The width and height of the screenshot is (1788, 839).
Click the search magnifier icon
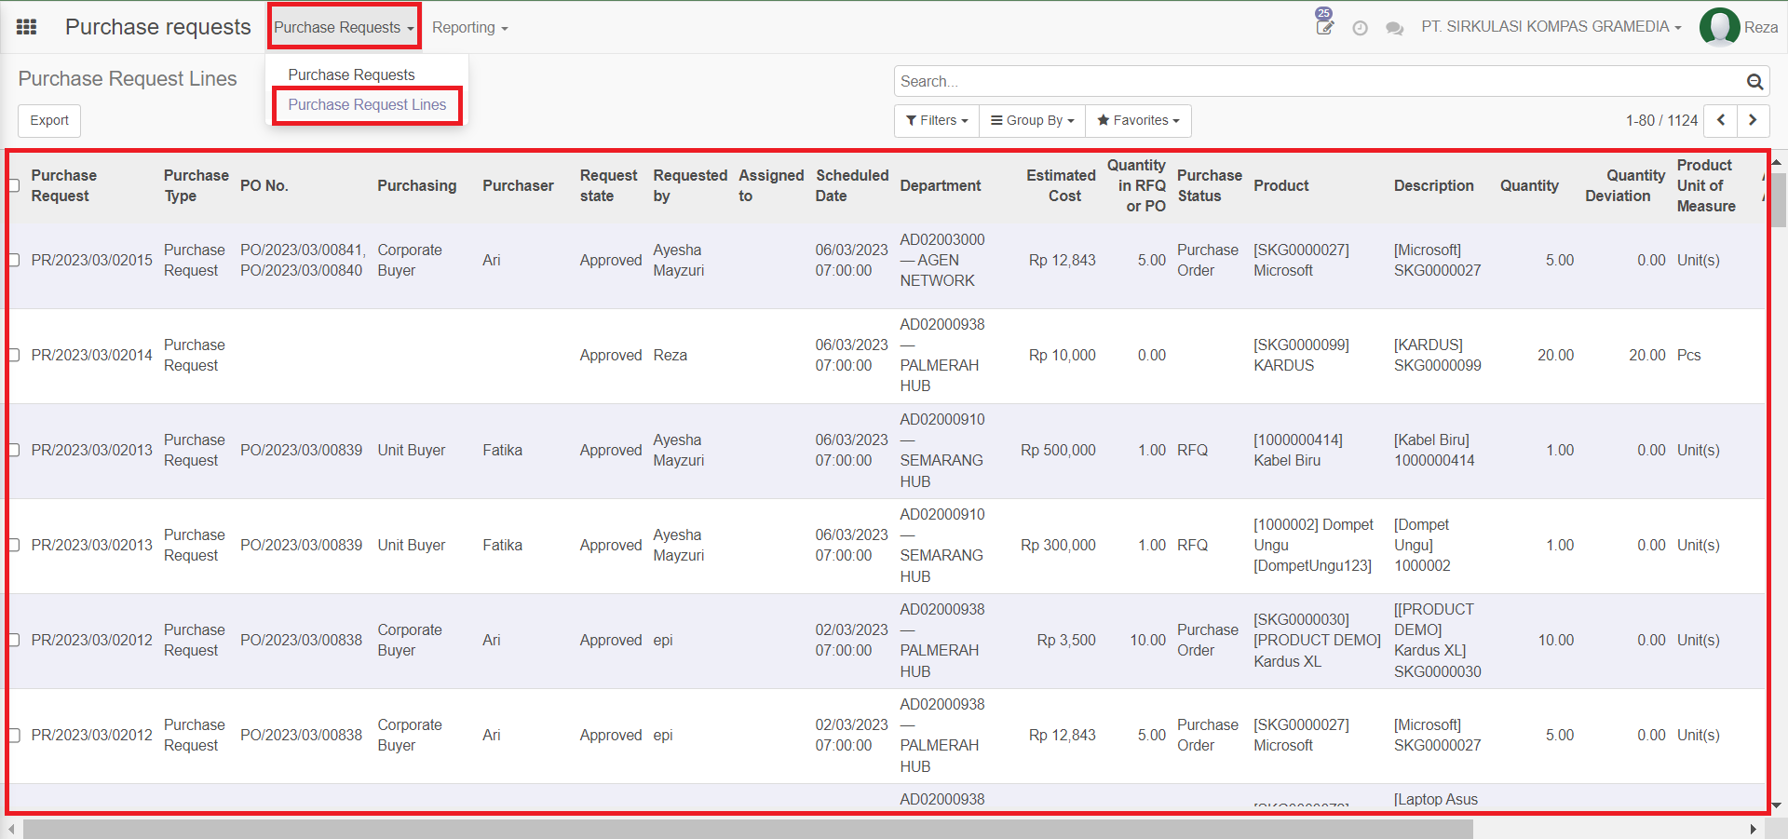pyautogui.click(x=1754, y=82)
